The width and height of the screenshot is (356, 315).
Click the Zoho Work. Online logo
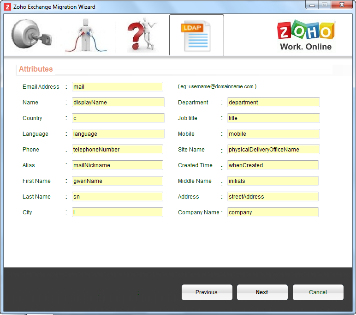[306, 36]
